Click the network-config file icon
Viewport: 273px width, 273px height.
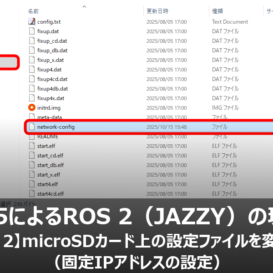(x=31, y=127)
